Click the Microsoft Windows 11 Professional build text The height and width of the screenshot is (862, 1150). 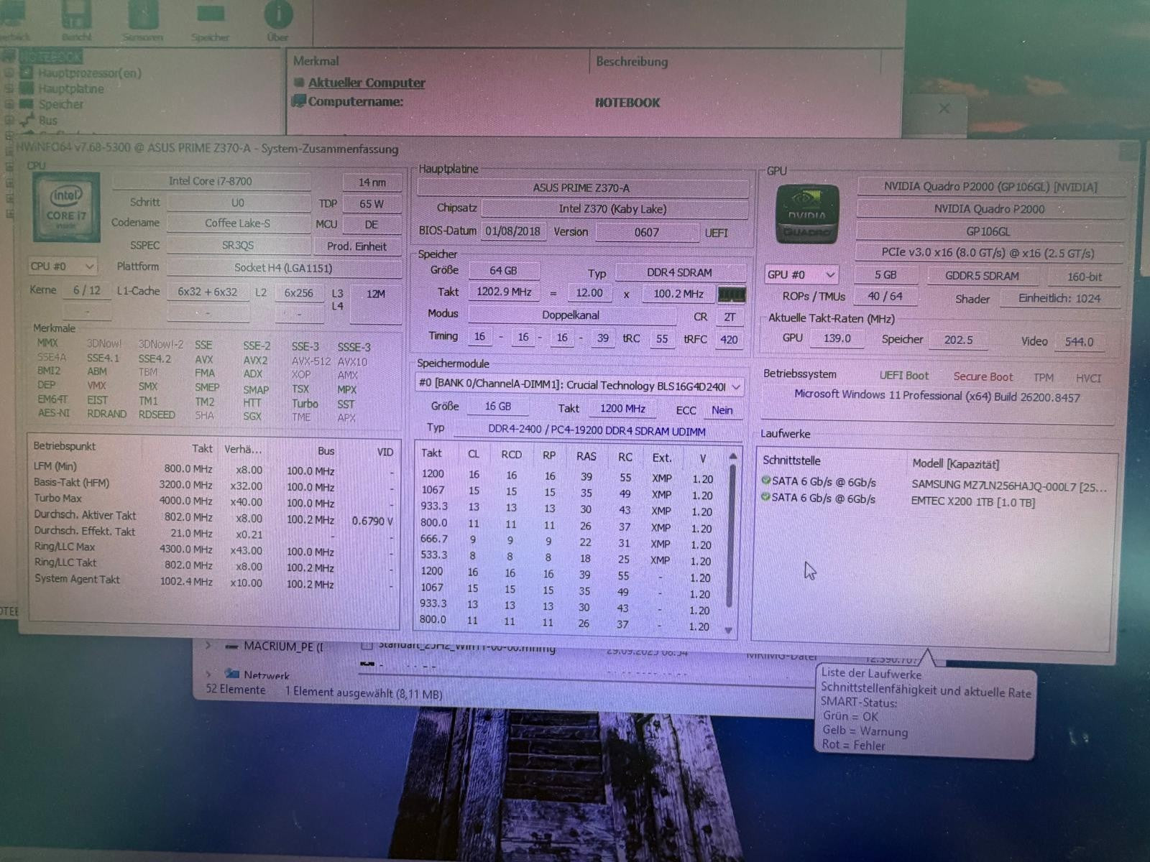(937, 397)
